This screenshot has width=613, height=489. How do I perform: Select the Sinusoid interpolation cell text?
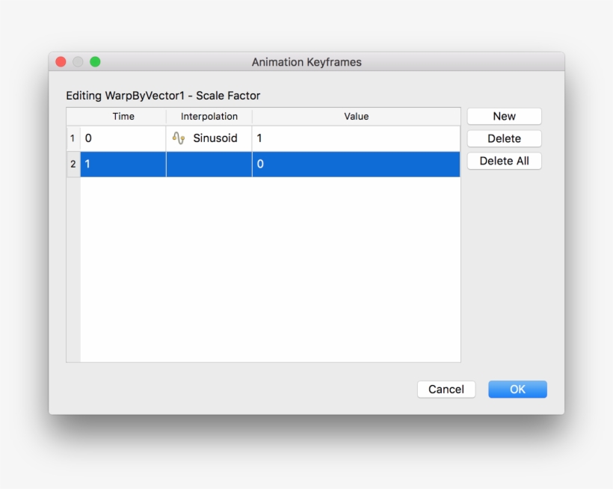pos(215,138)
